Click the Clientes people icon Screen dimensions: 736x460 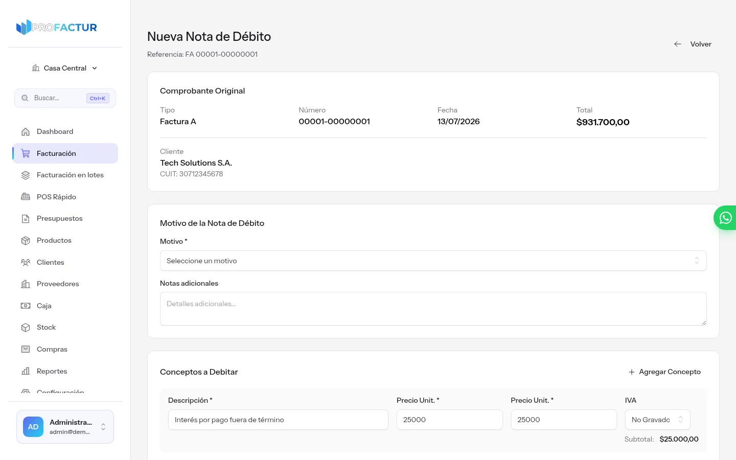[26, 262]
